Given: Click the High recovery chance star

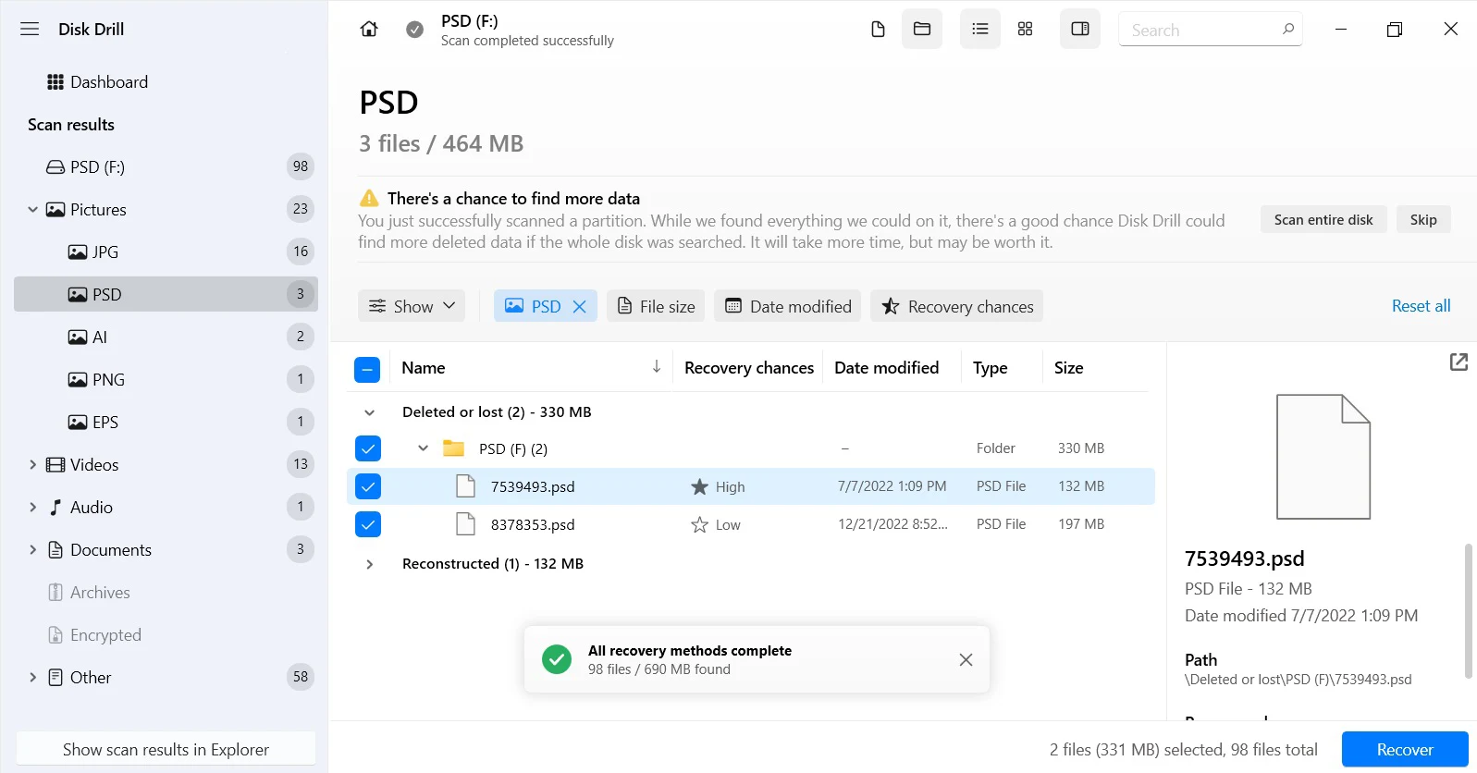Looking at the screenshot, I should pos(700,486).
